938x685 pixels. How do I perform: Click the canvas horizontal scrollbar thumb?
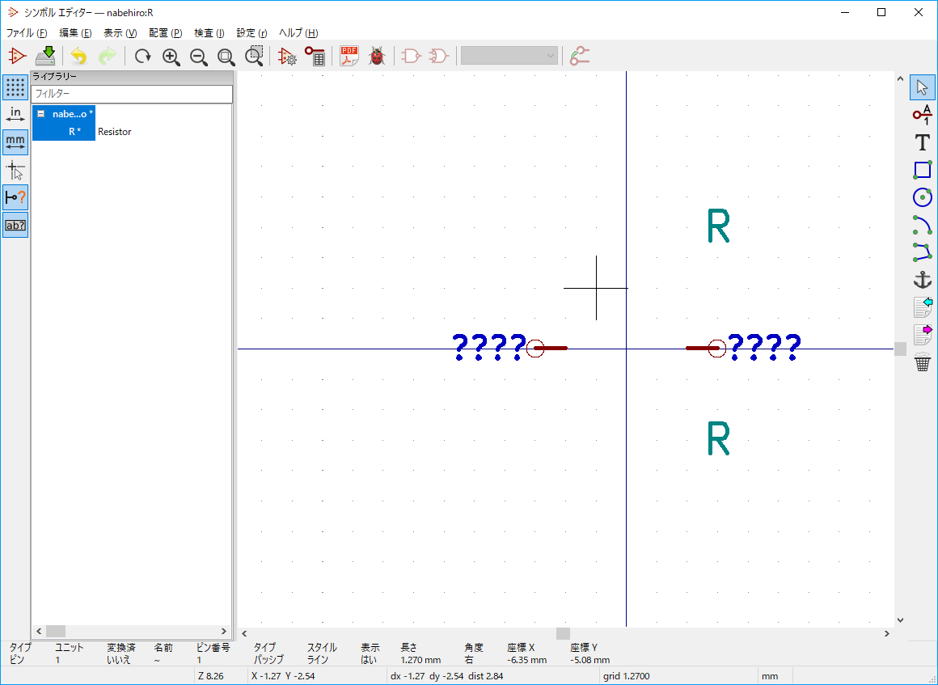coord(563,633)
